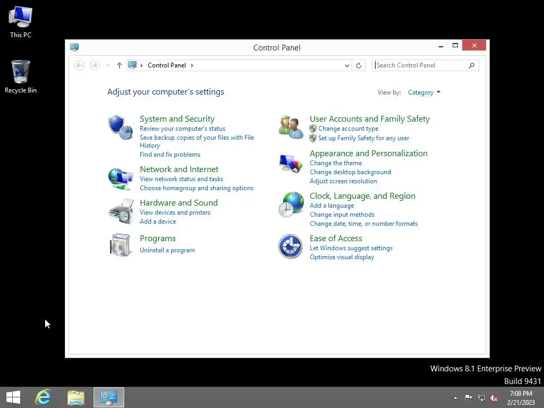Click View devices and printers

tap(175, 212)
